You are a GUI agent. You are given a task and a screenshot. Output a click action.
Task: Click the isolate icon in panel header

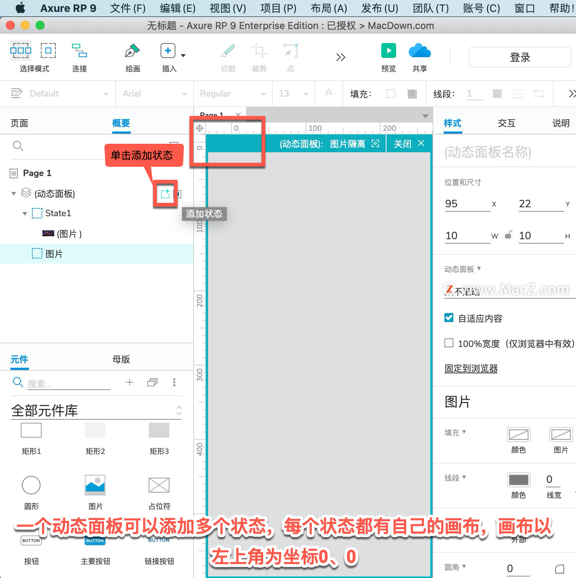[375, 144]
